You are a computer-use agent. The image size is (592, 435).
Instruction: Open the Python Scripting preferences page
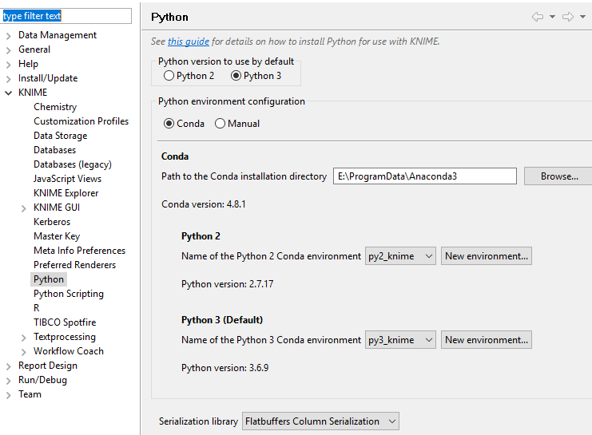point(69,294)
